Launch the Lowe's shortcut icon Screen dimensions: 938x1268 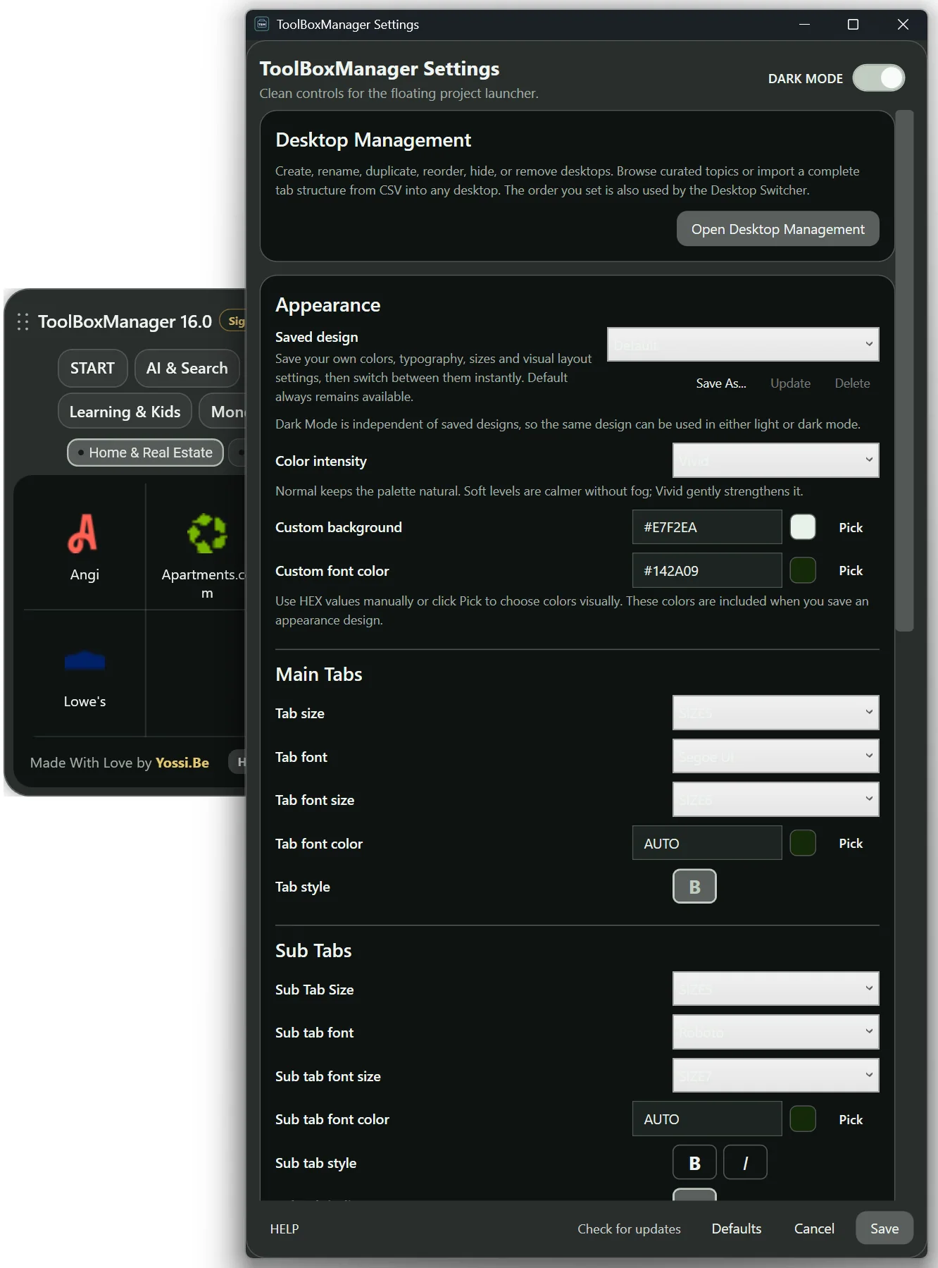tap(85, 660)
